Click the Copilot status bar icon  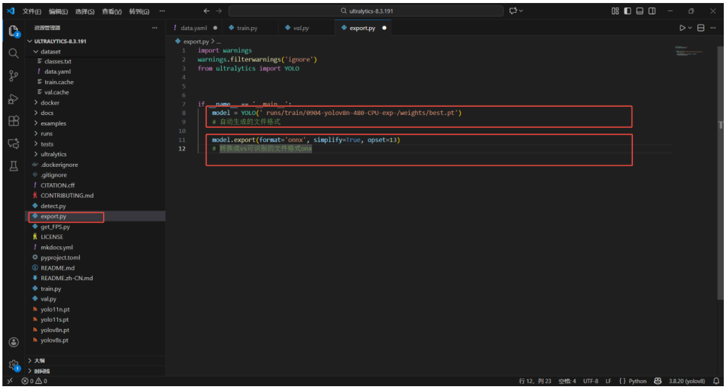pyautogui.click(x=658, y=381)
